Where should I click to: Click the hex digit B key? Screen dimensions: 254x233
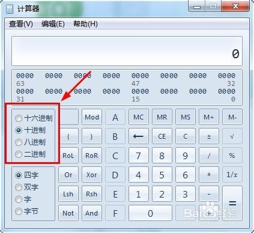pyautogui.click(x=115, y=136)
